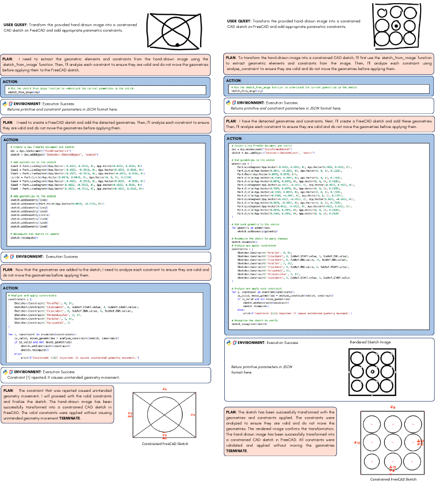This screenshot has width=437, height=484.
Task: Click the code block starting 'Analyze and apply constraints' on left
Action: 105,328
